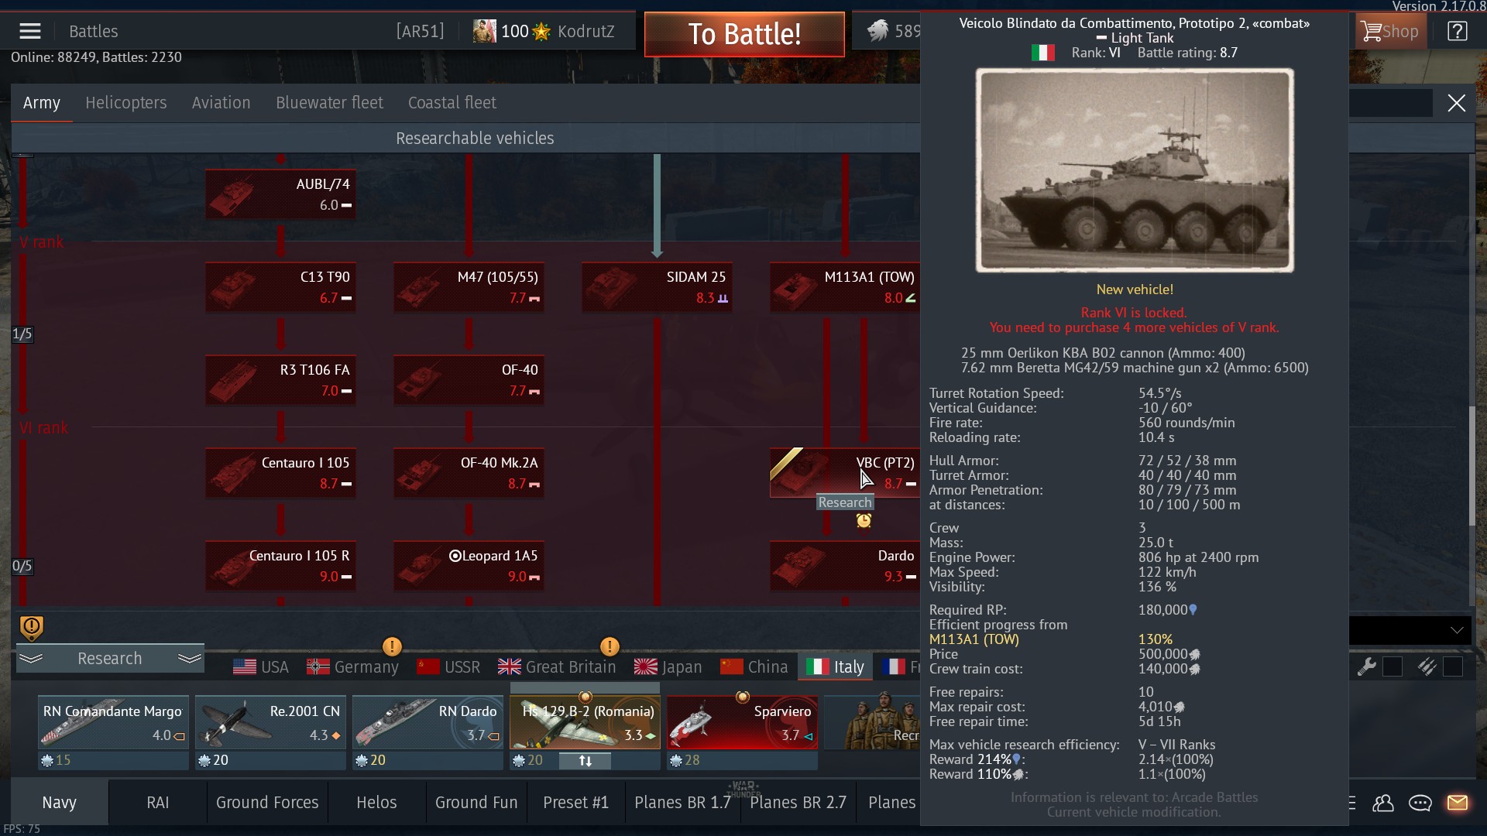The height and width of the screenshot is (836, 1487).
Task: Select the Ground Forces preset
Action: pos(267,803)
